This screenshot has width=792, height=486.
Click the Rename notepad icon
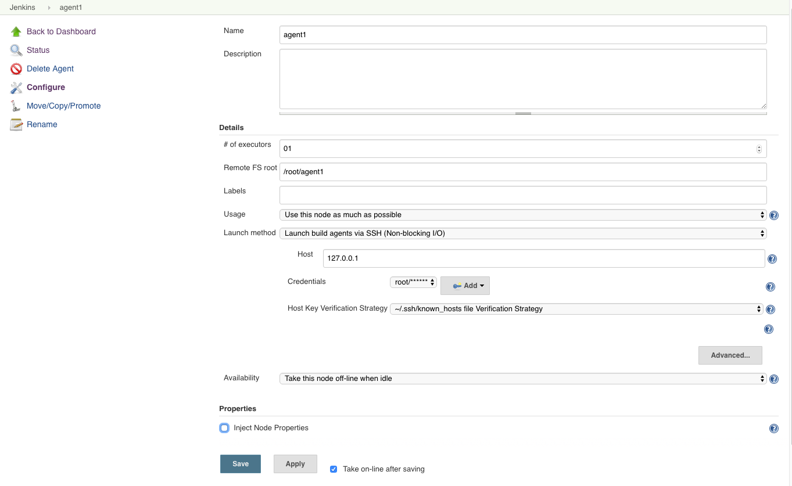coord(16,124)
